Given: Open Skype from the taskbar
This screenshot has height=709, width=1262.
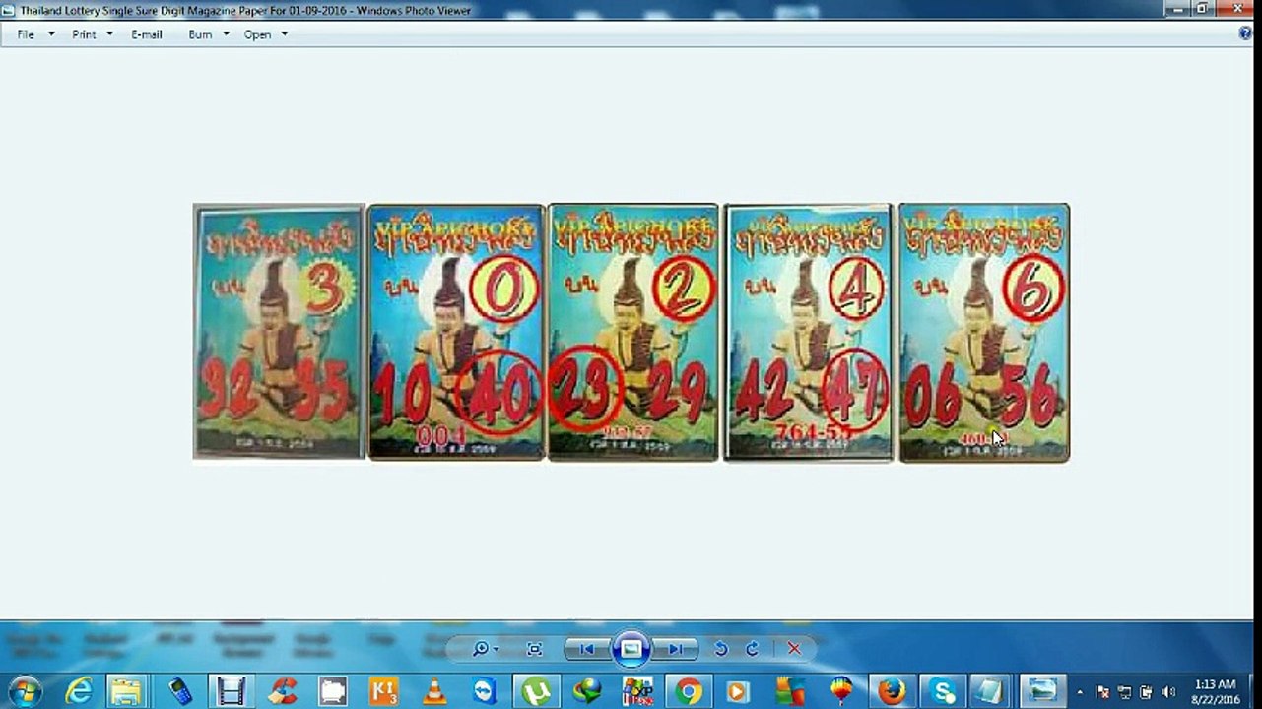Looking at the screenshot, I should pos(943,691).
